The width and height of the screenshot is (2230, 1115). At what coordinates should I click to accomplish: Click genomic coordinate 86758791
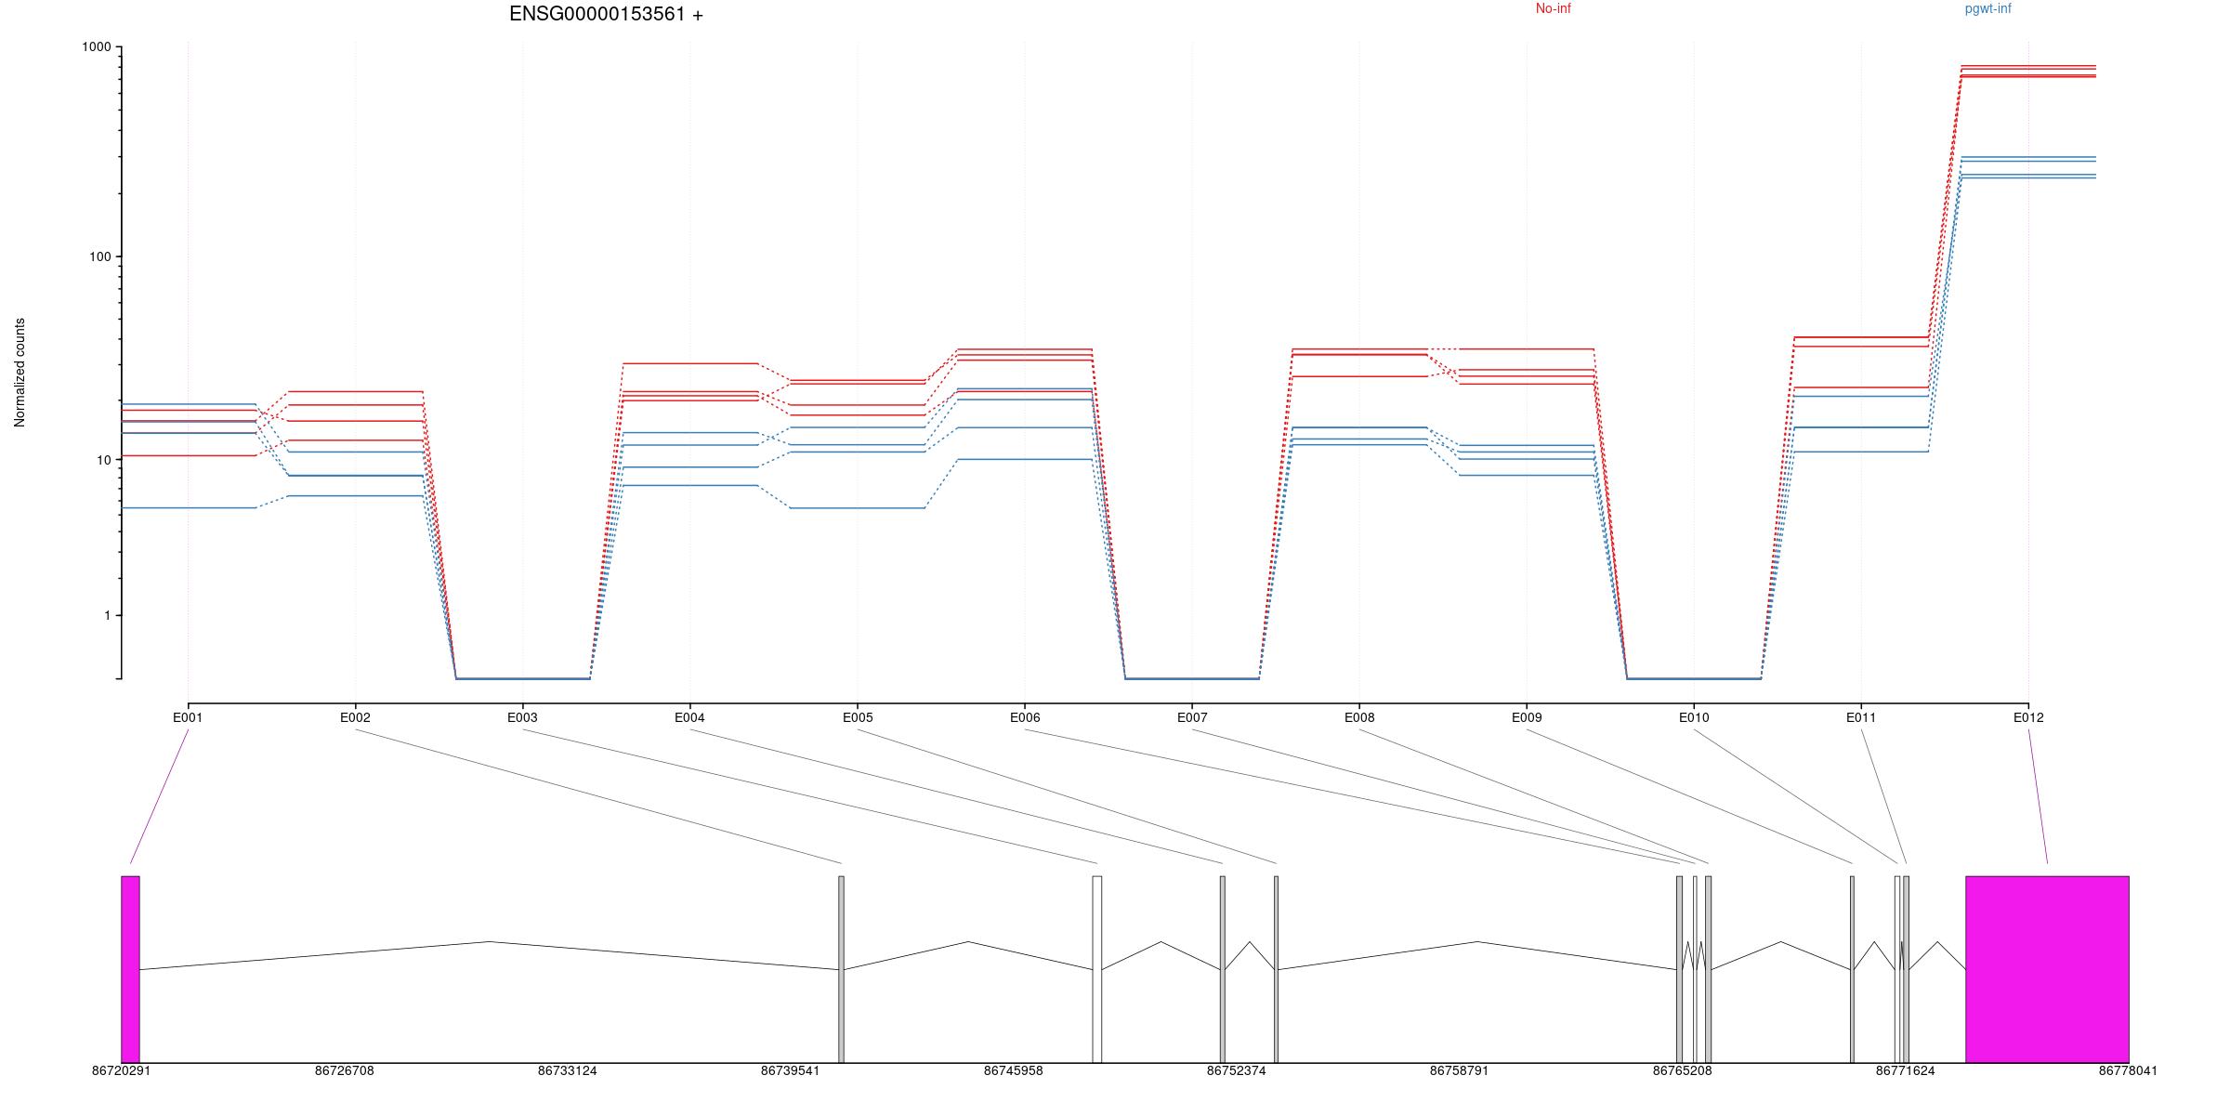(1459, 1071)
